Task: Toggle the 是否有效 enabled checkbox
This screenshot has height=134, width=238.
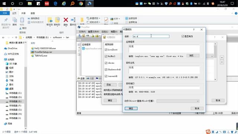Action: tap(183, 36)
